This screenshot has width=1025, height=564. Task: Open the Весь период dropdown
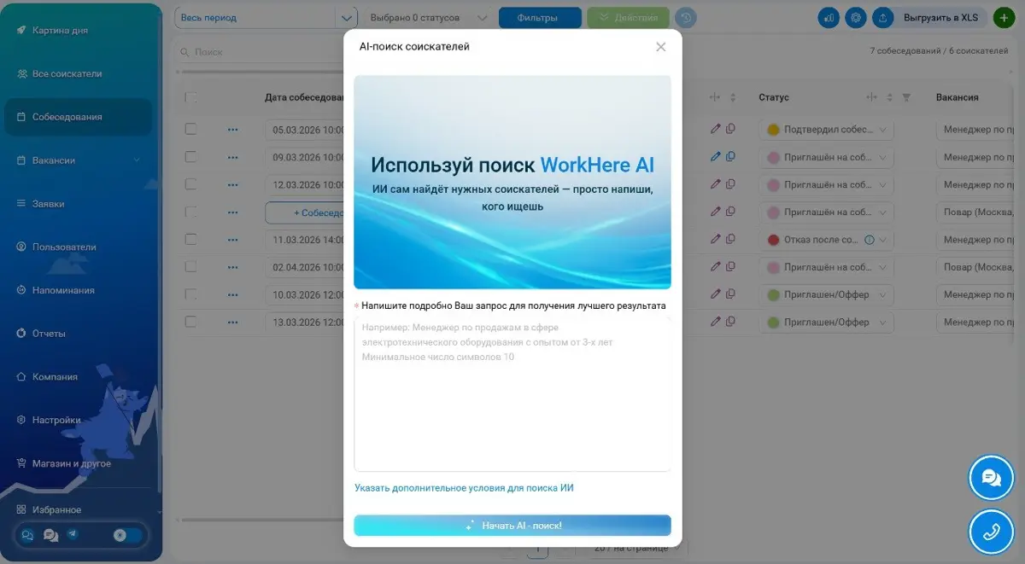pyautogui.click(x=266, y=17)
